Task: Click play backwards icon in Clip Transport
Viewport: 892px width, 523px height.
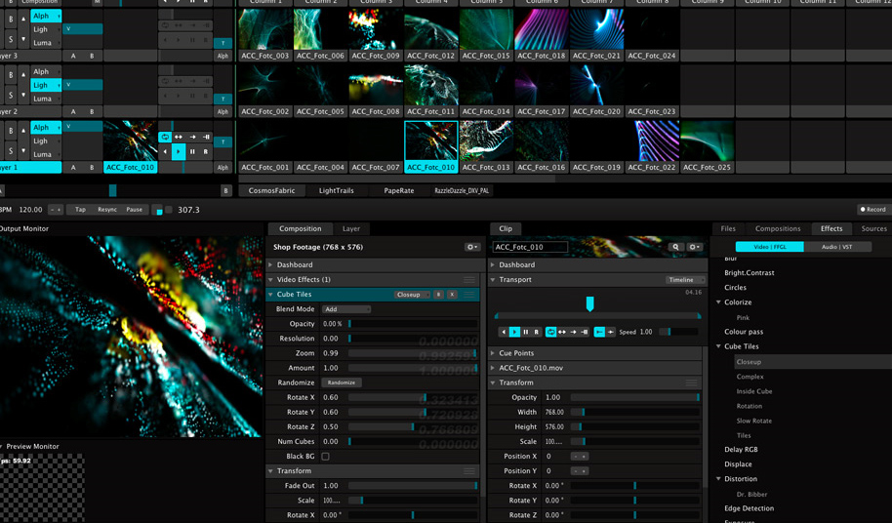Action: pyautogui.click(x=504, y=332)
